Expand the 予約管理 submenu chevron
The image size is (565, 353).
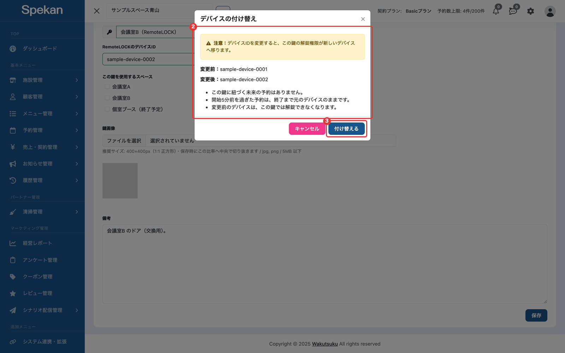(x=77, y=130)
